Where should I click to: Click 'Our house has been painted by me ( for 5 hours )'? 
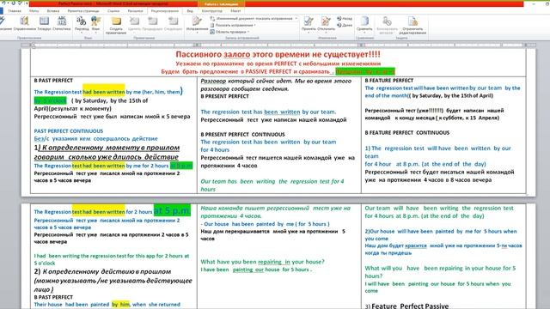click(266, 224)
